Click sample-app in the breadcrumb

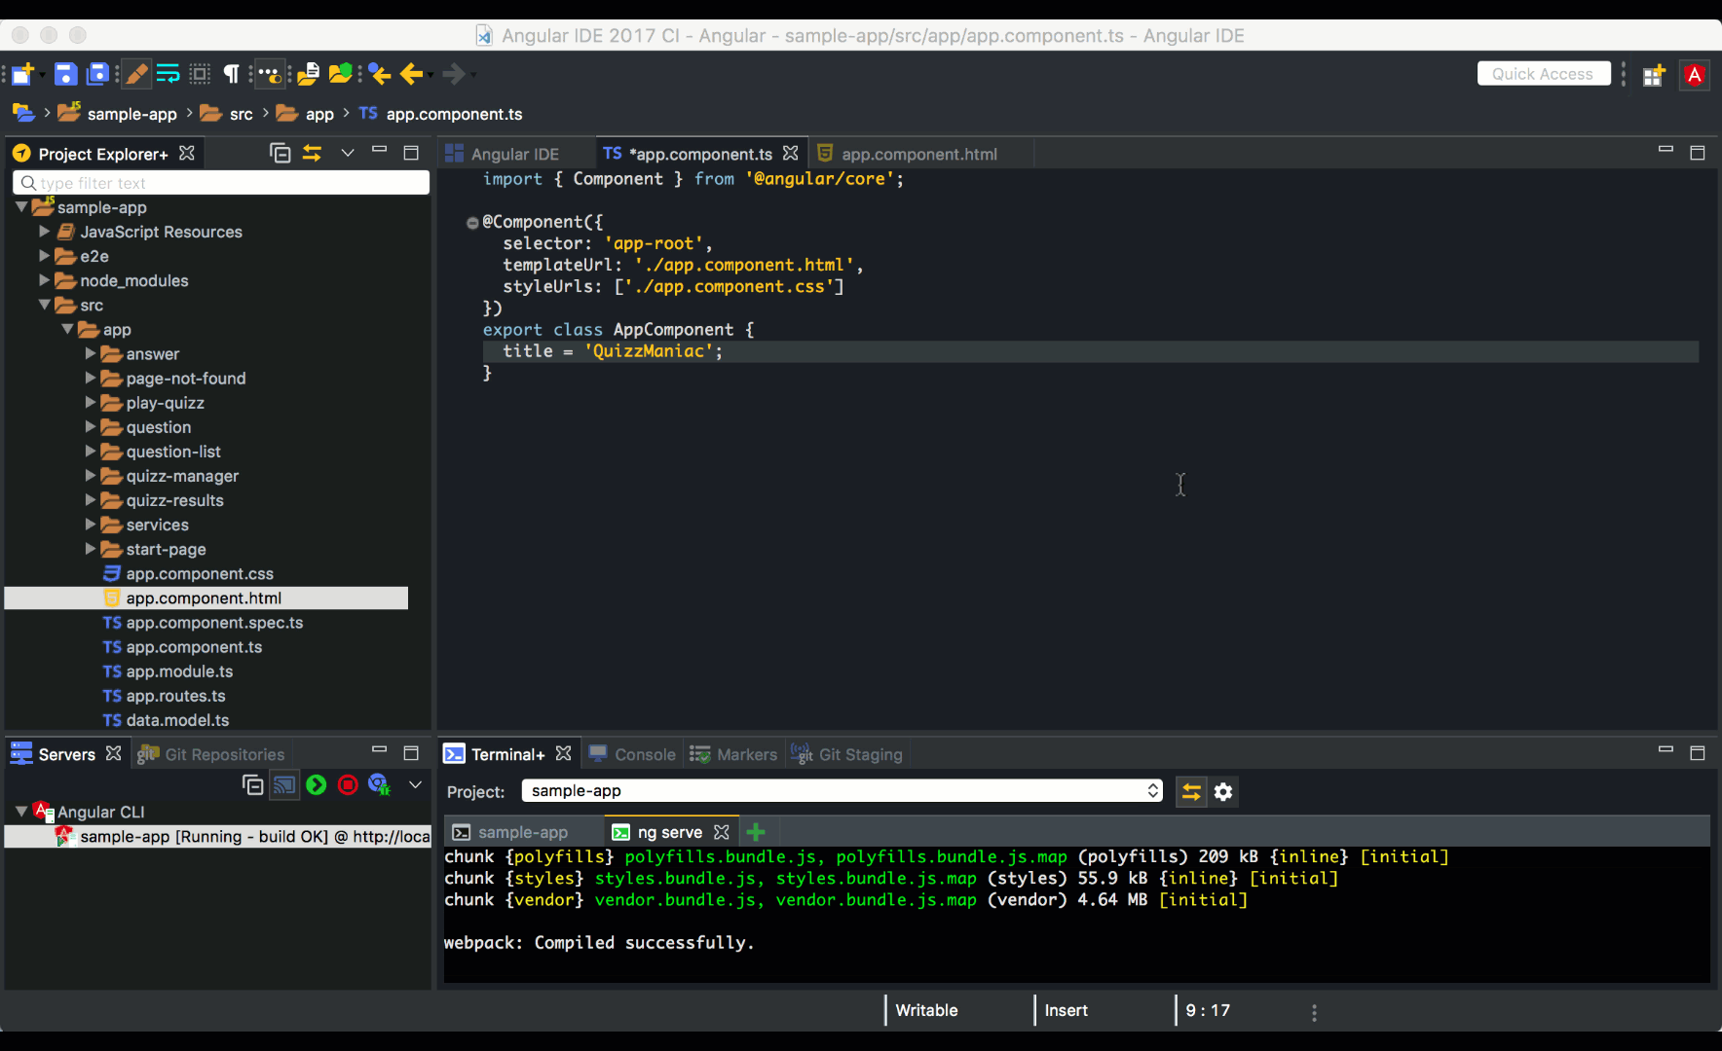tap(132, 114)
